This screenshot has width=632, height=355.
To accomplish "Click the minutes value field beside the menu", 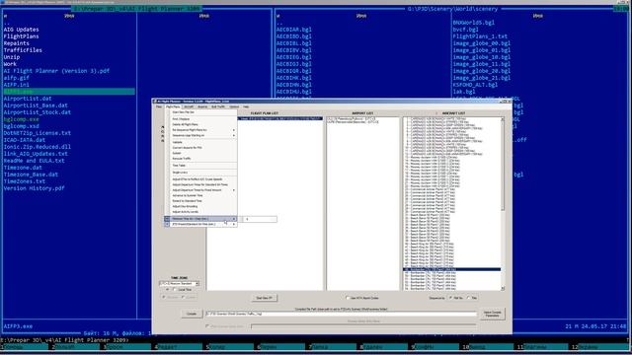I will click(x=259, y=219).
